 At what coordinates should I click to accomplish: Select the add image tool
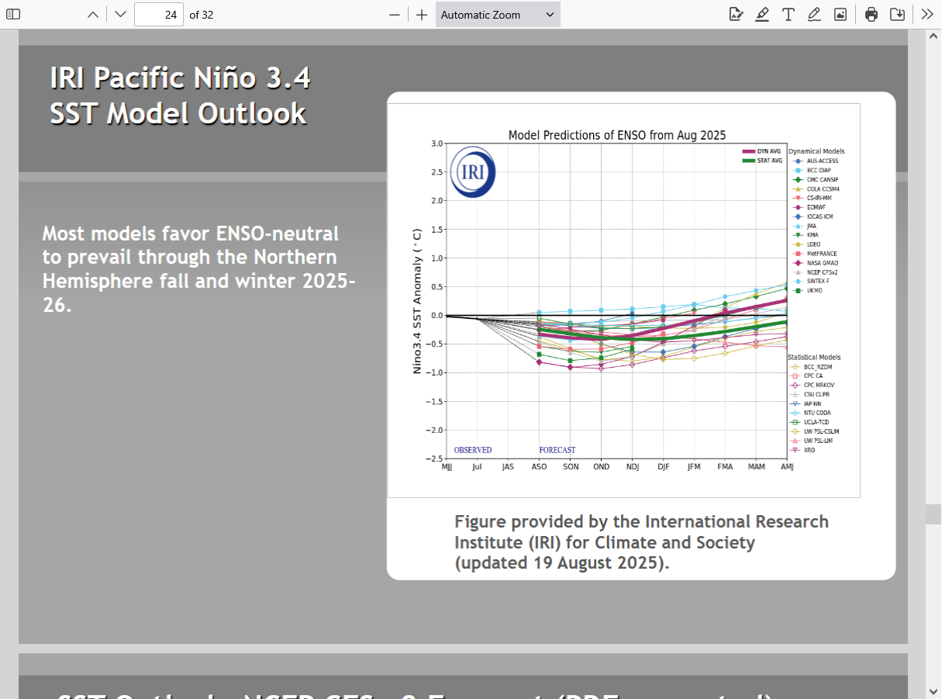click(x=840, y=14)
